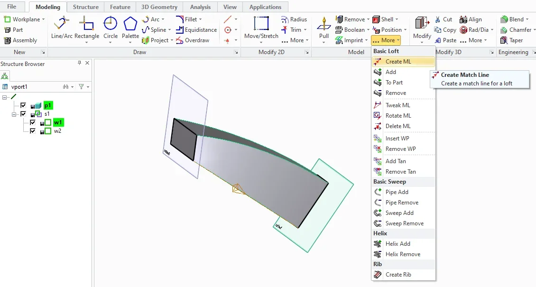536x287 pixels.
Task: Toggle the w1 workplane checkbox
Action: [33, 123]
